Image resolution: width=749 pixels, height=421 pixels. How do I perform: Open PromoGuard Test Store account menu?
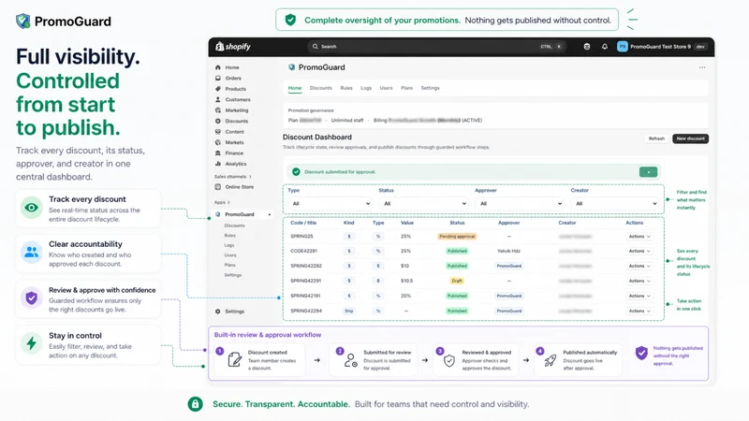click(662, 46)
